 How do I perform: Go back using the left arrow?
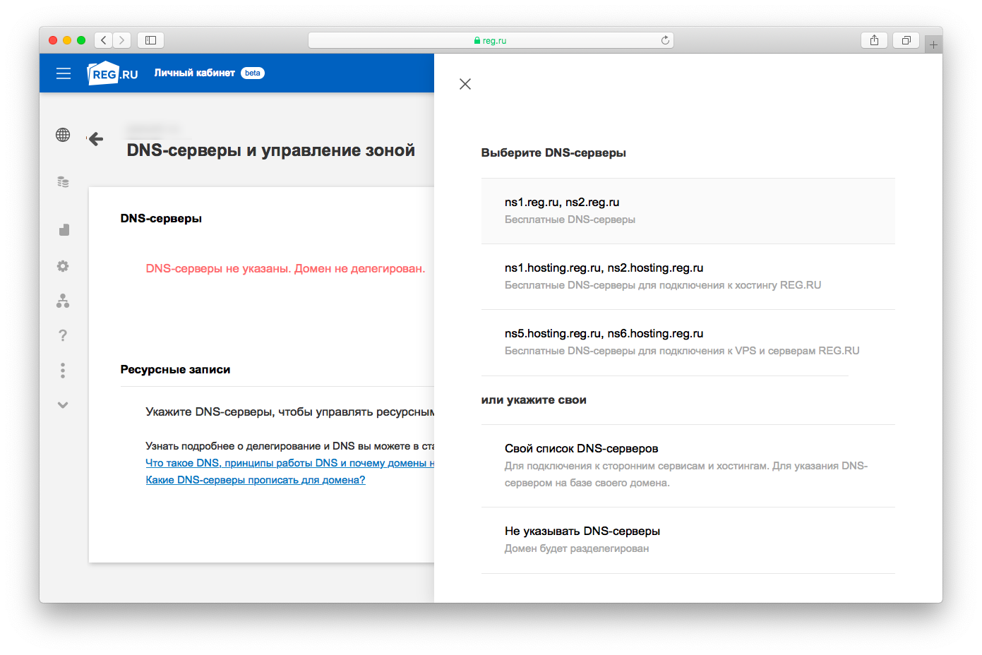96,139
